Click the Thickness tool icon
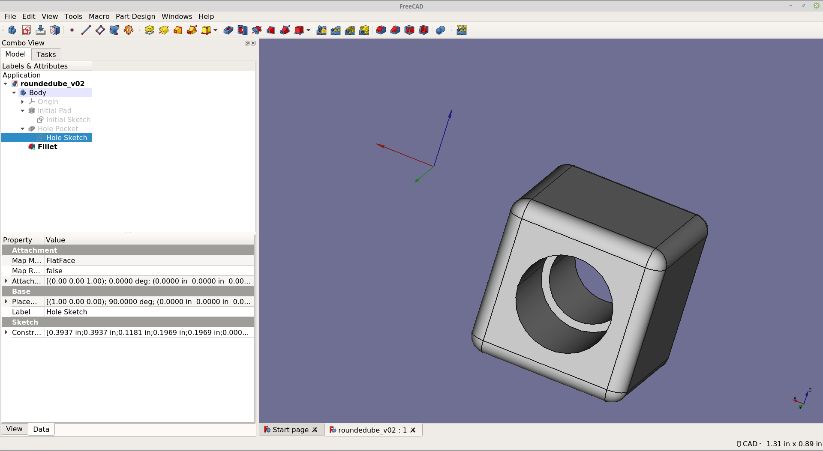Viewport: 823px width, 451px height. pyautogui.click(x=424, y=30)
